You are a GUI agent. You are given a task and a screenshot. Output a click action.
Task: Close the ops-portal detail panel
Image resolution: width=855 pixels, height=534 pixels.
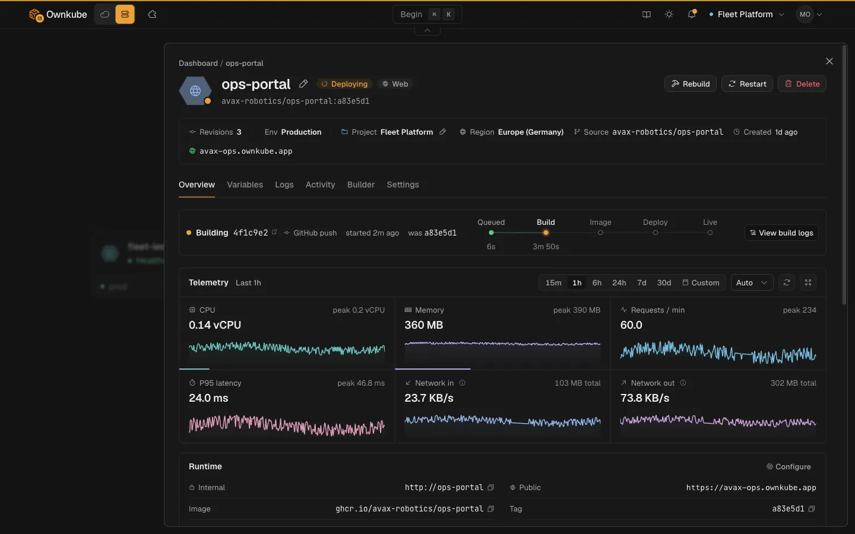pyautogui.click(x=829, y=61)
